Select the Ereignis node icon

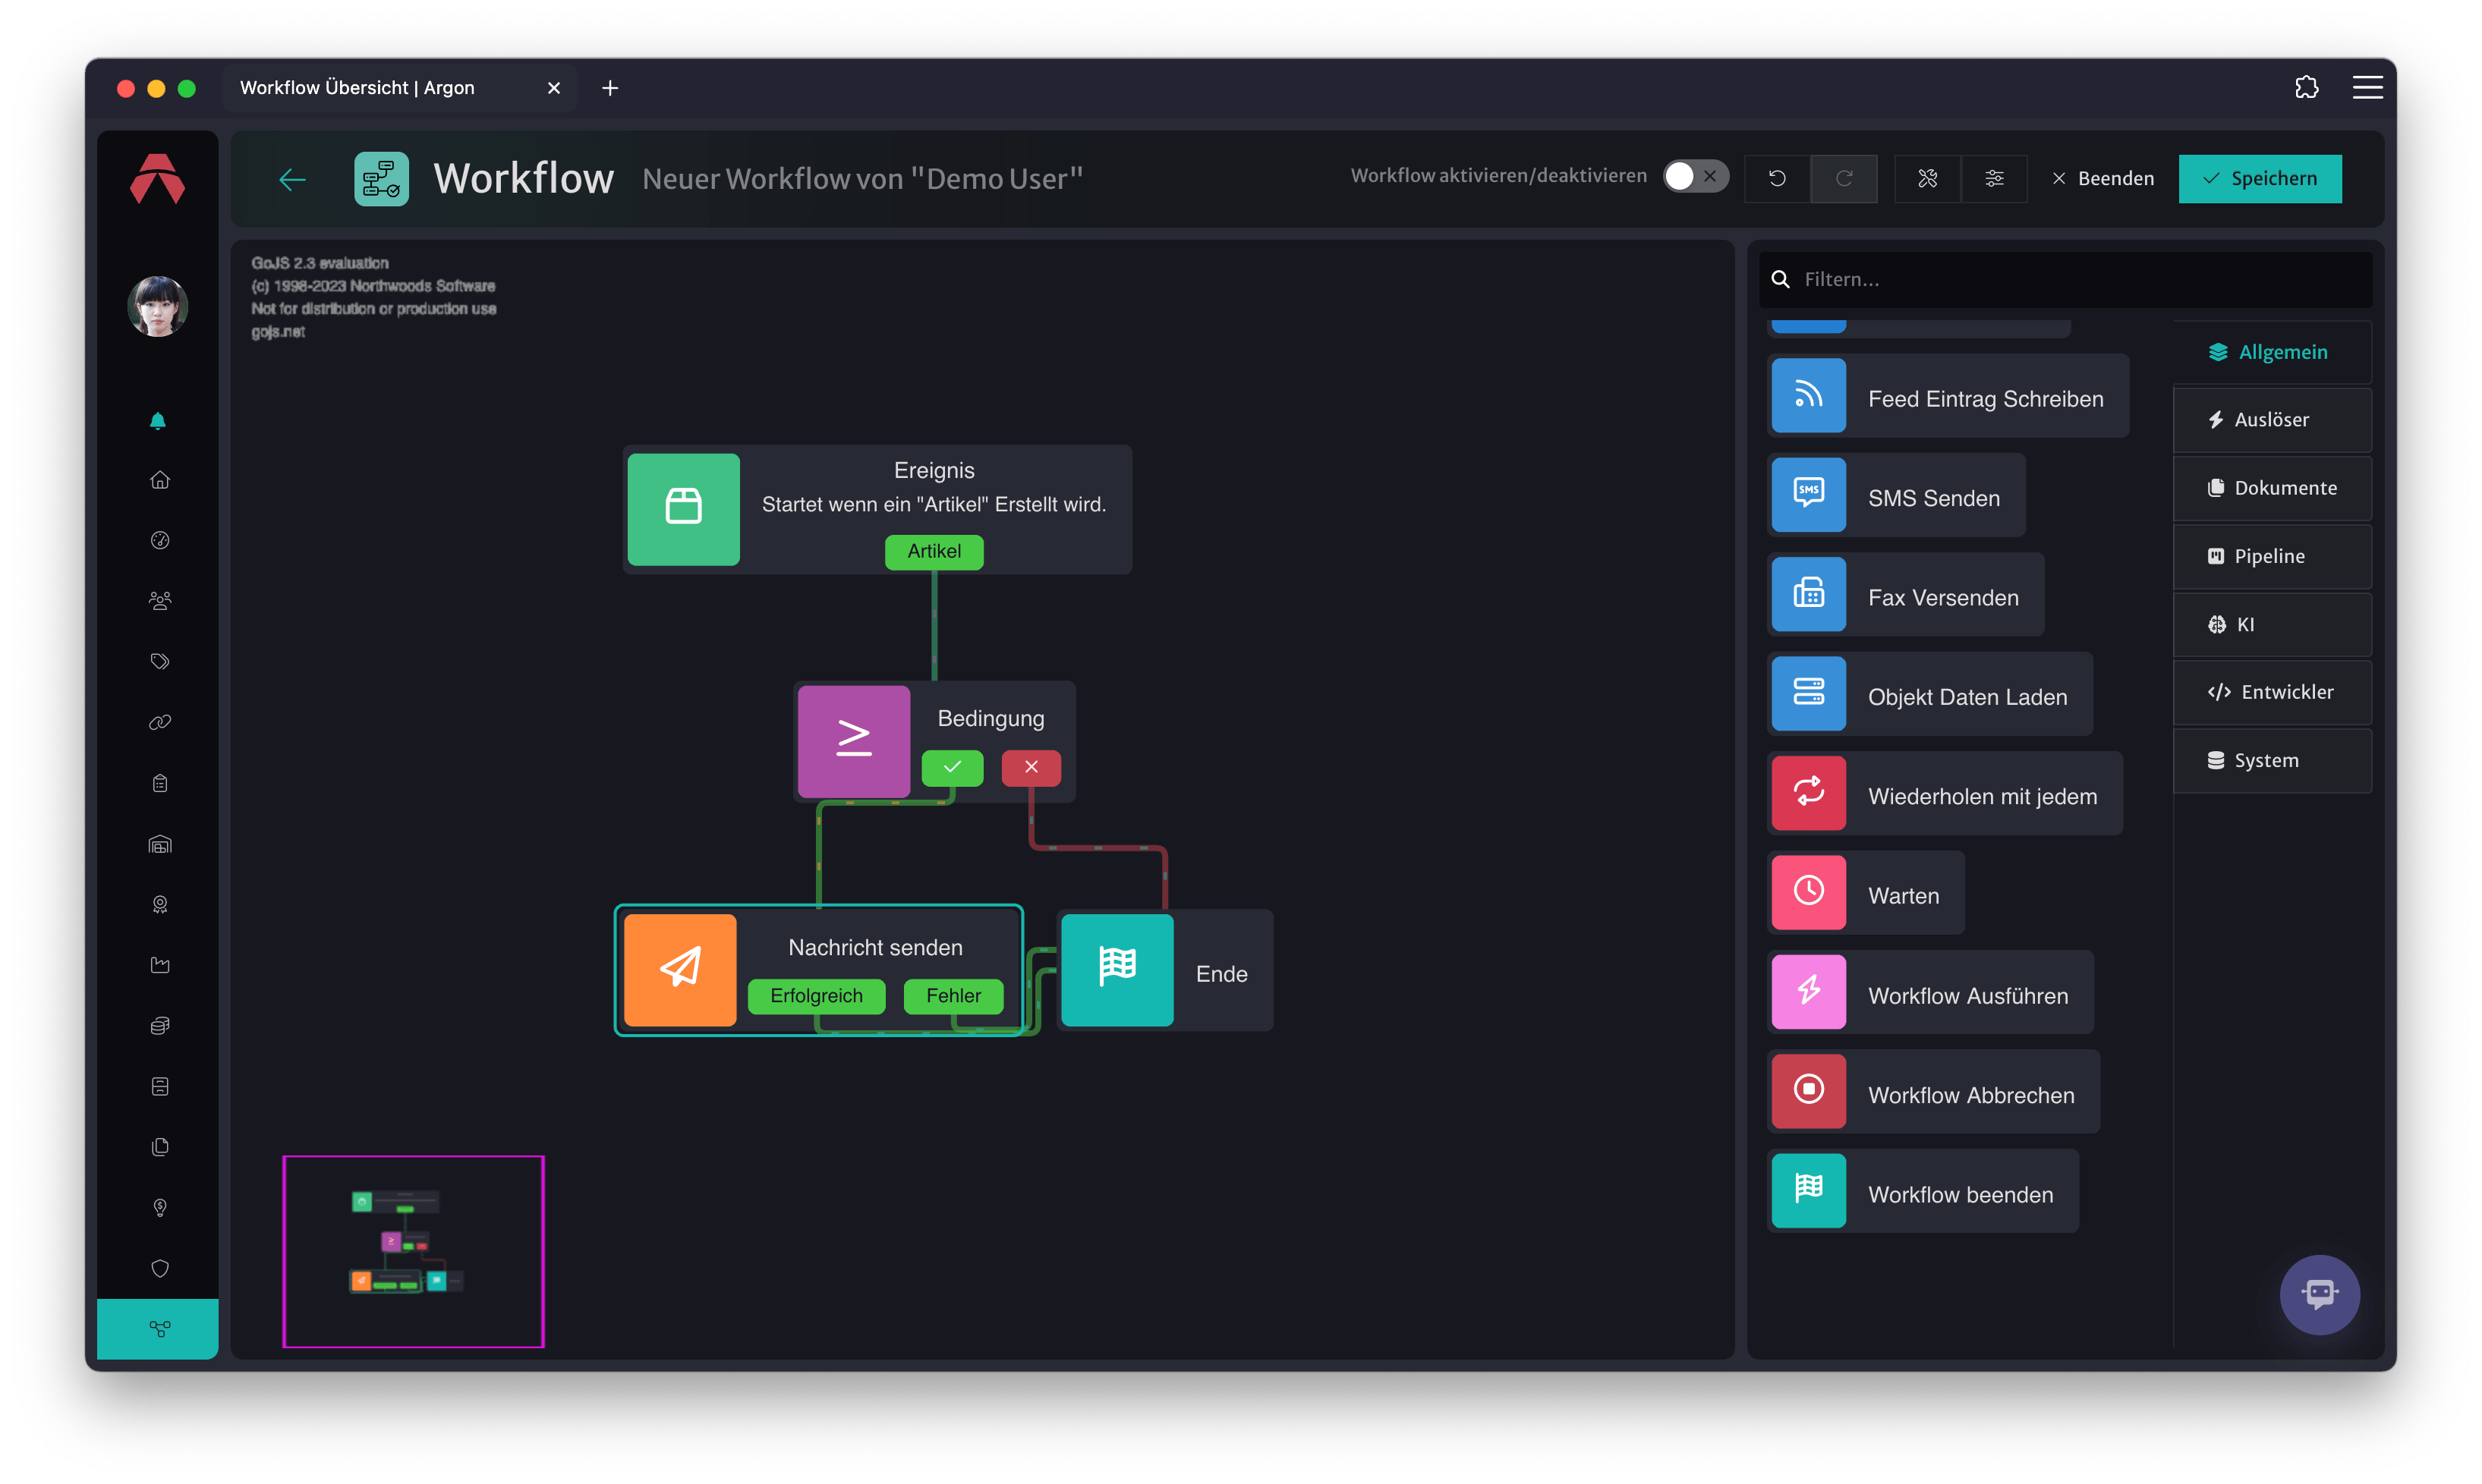pyautogui.click(x=683, y=509)
